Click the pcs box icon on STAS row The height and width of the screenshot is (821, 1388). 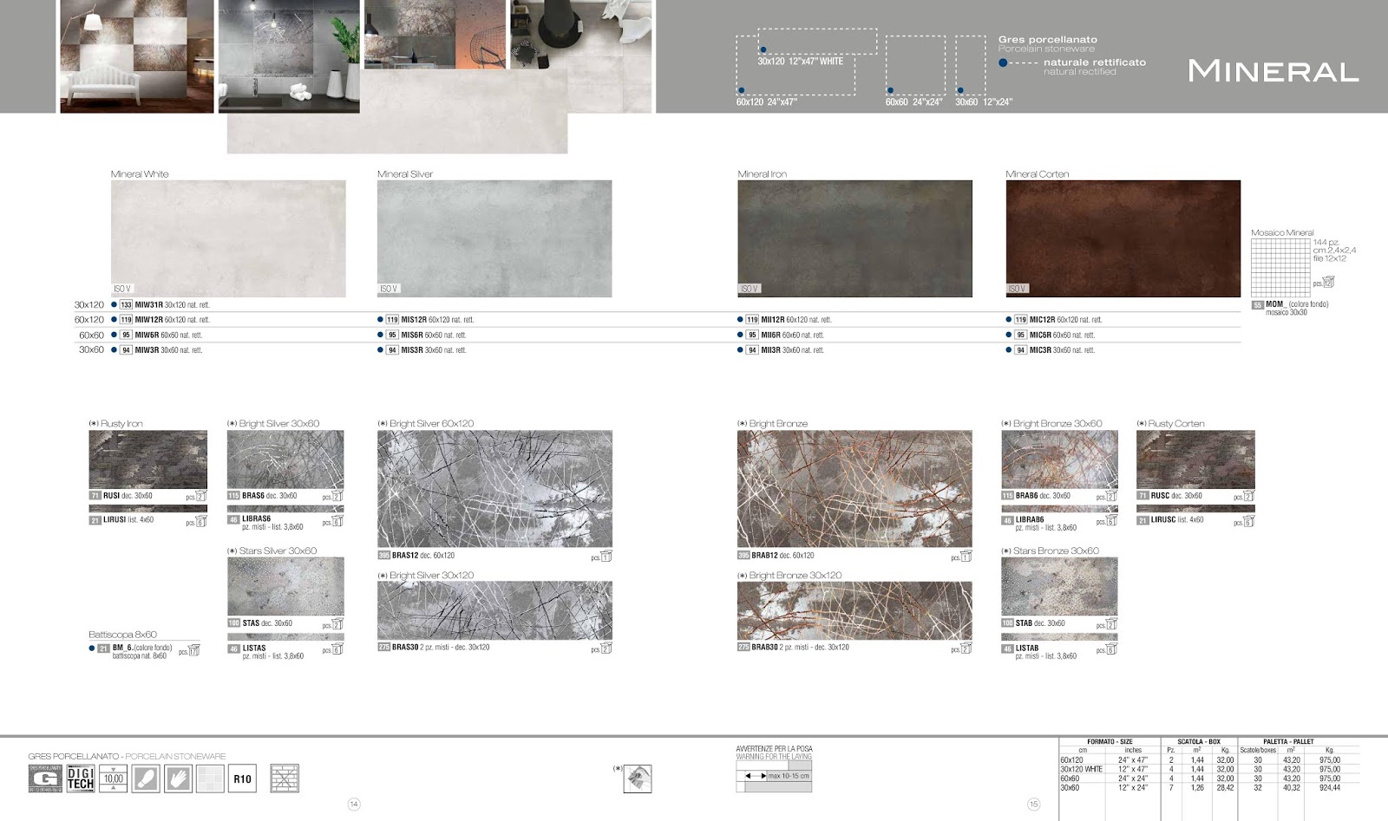(337, 624)
